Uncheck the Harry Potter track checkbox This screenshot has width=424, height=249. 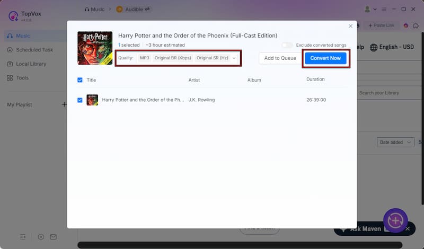point(80,100)
